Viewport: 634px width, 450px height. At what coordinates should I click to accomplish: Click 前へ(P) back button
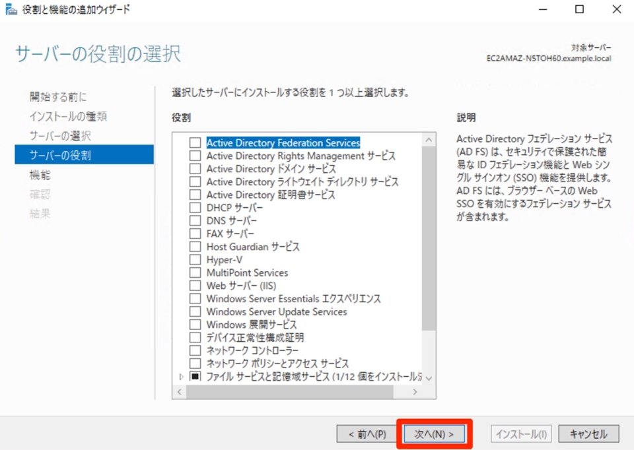click(367, 434)
